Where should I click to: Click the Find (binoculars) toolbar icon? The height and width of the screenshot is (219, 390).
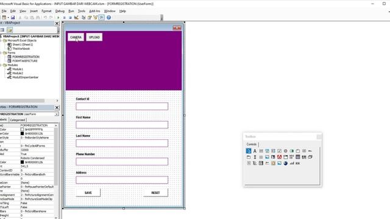(38, 18)
